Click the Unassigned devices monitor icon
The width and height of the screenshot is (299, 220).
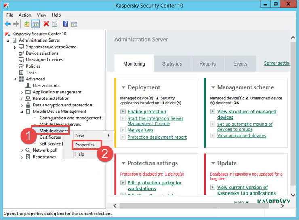(x=21, y=60)
